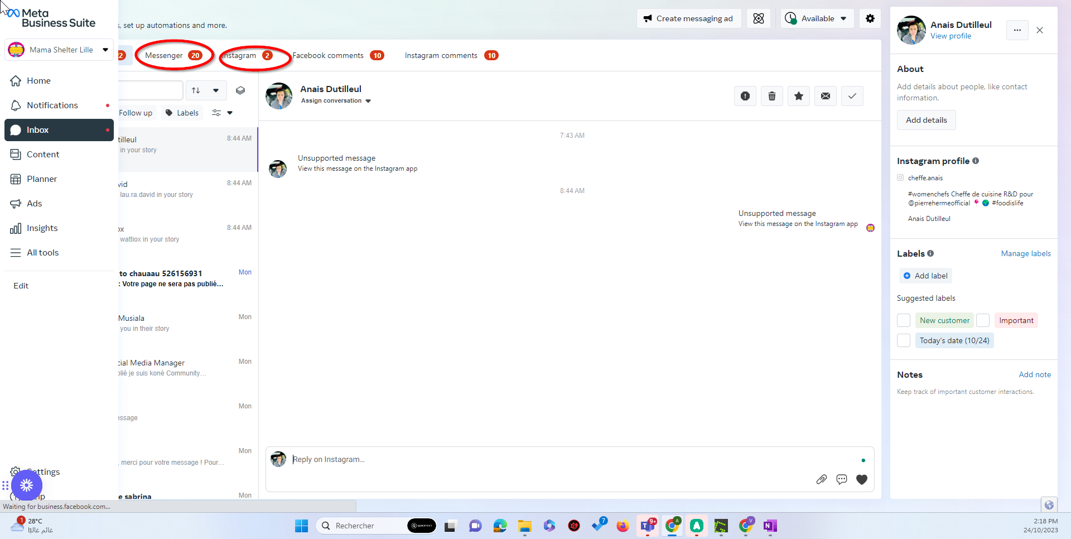The width and height of the screenshot is (1071, 539).
Task: Open the Insights menu item
Action: tap(42, 228)
